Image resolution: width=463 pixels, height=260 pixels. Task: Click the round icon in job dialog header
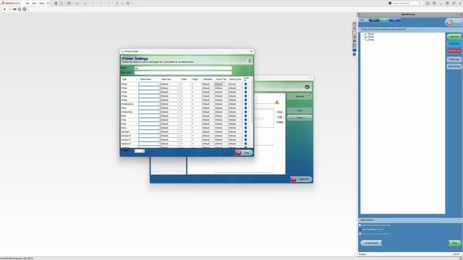tap(307, 87)
